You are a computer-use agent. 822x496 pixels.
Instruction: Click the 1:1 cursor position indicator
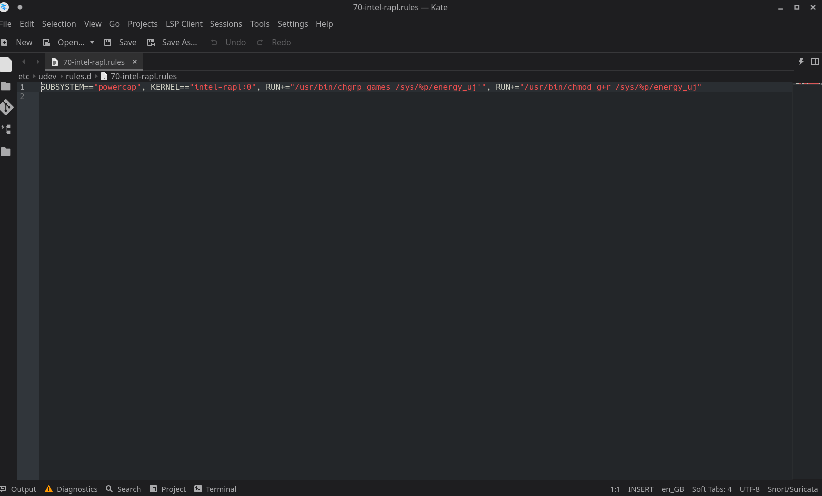coord(615,489)
